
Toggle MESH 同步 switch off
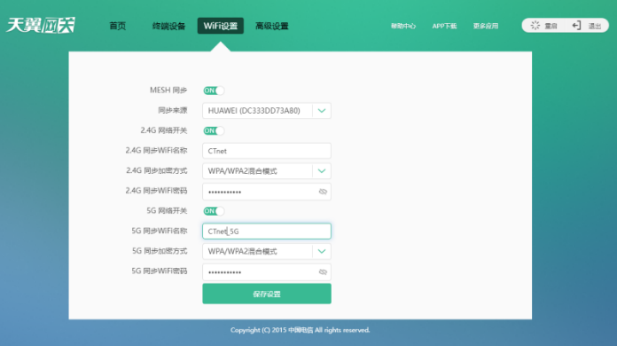point(214,90)
